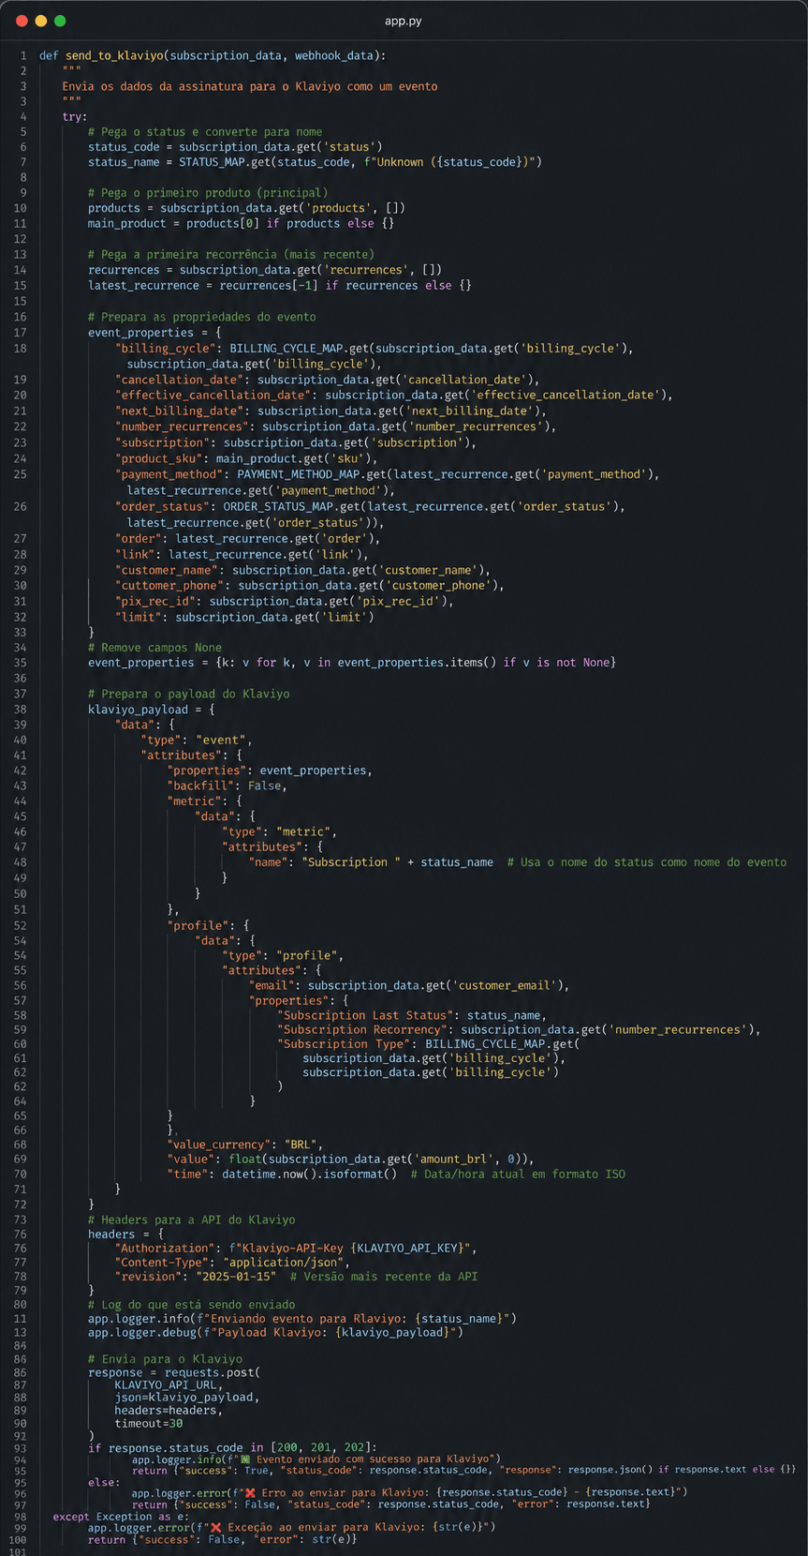Click comment "# Pega o primeiro produto (principal)"
The width and height of the screenshot is (808, 1556).
(x=208, y=193)
